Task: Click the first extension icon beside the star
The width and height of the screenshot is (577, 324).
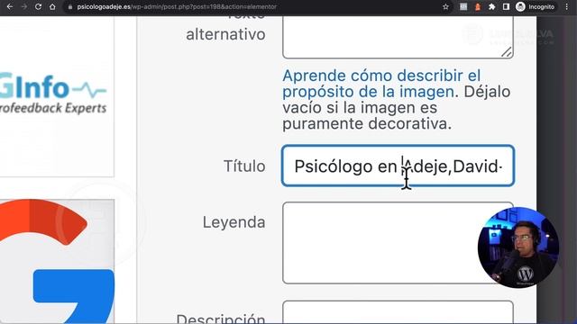Action: tap(463, 7)
